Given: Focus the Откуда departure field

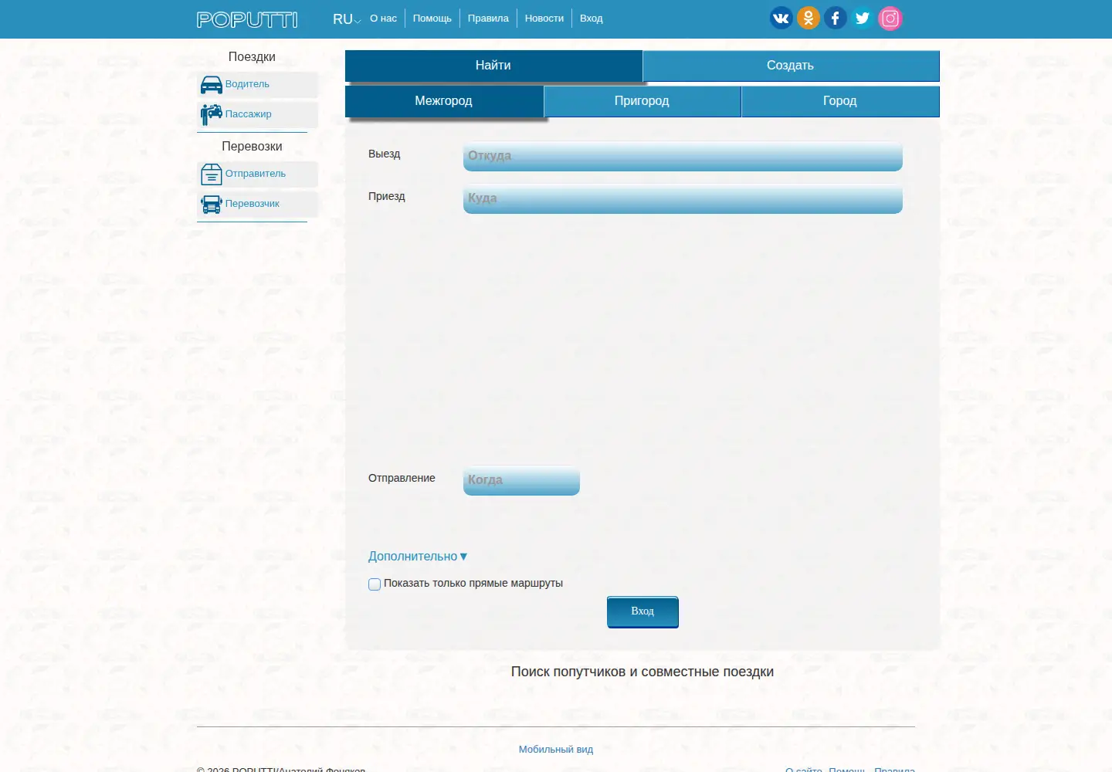Looking at the screenshot, I should click(x=683, y=156).
